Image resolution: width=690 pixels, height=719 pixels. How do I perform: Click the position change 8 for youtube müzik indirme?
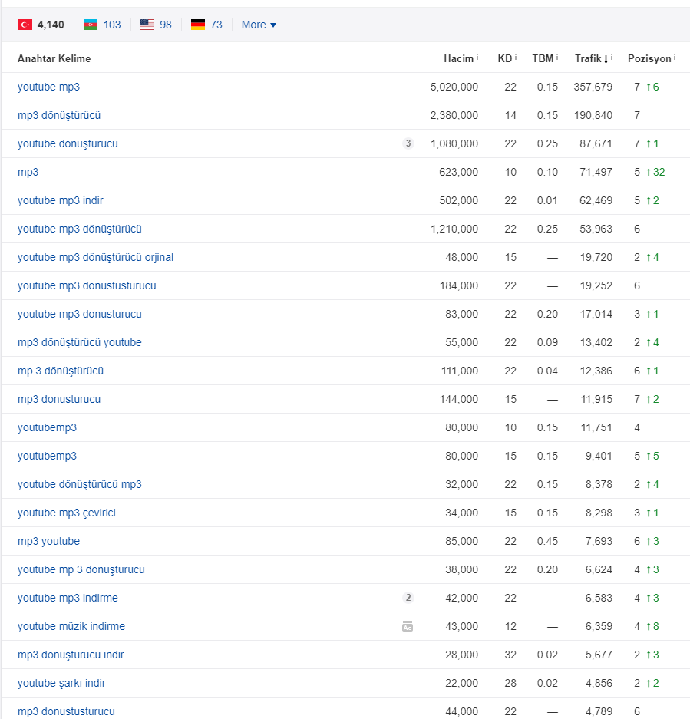pos(652,626)
